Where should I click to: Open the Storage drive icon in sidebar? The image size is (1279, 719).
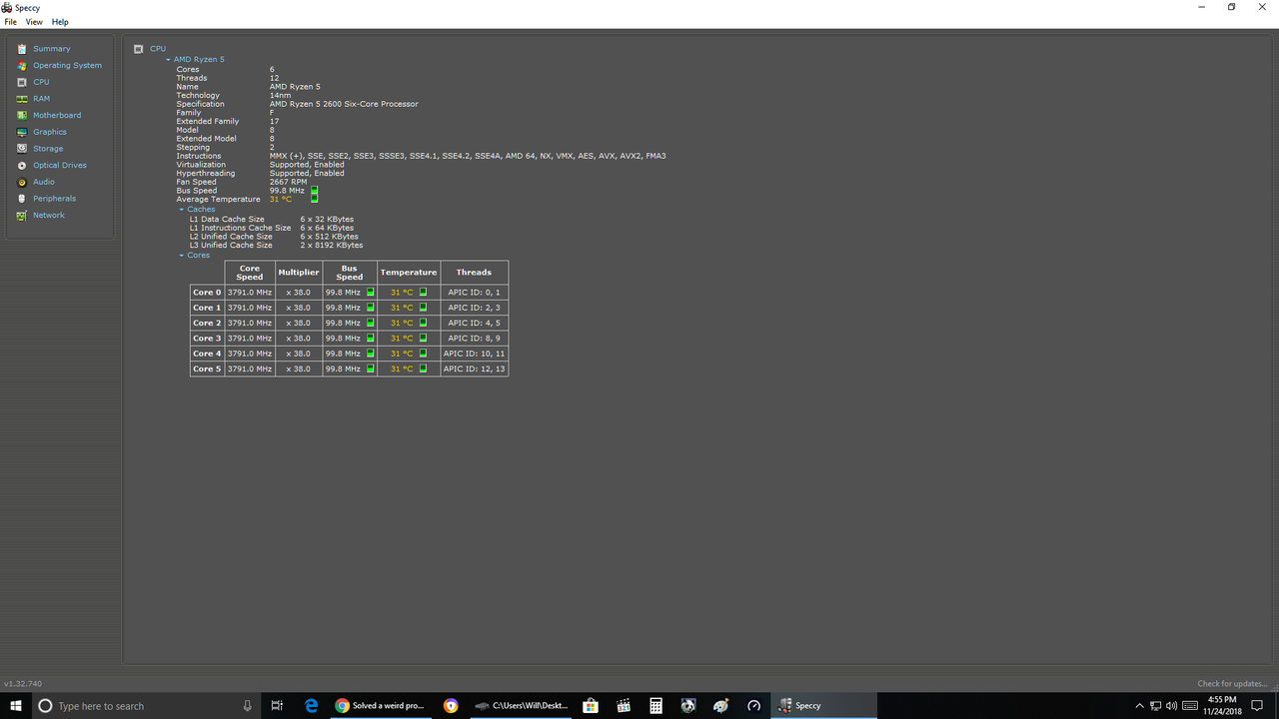[22, 149]
